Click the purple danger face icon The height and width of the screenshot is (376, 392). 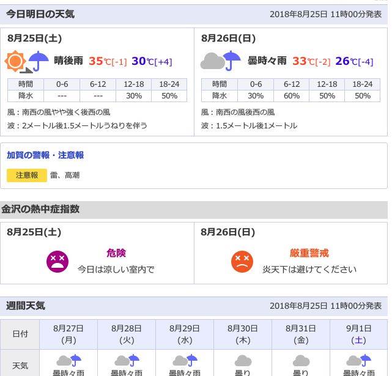(x=57, y=261)
